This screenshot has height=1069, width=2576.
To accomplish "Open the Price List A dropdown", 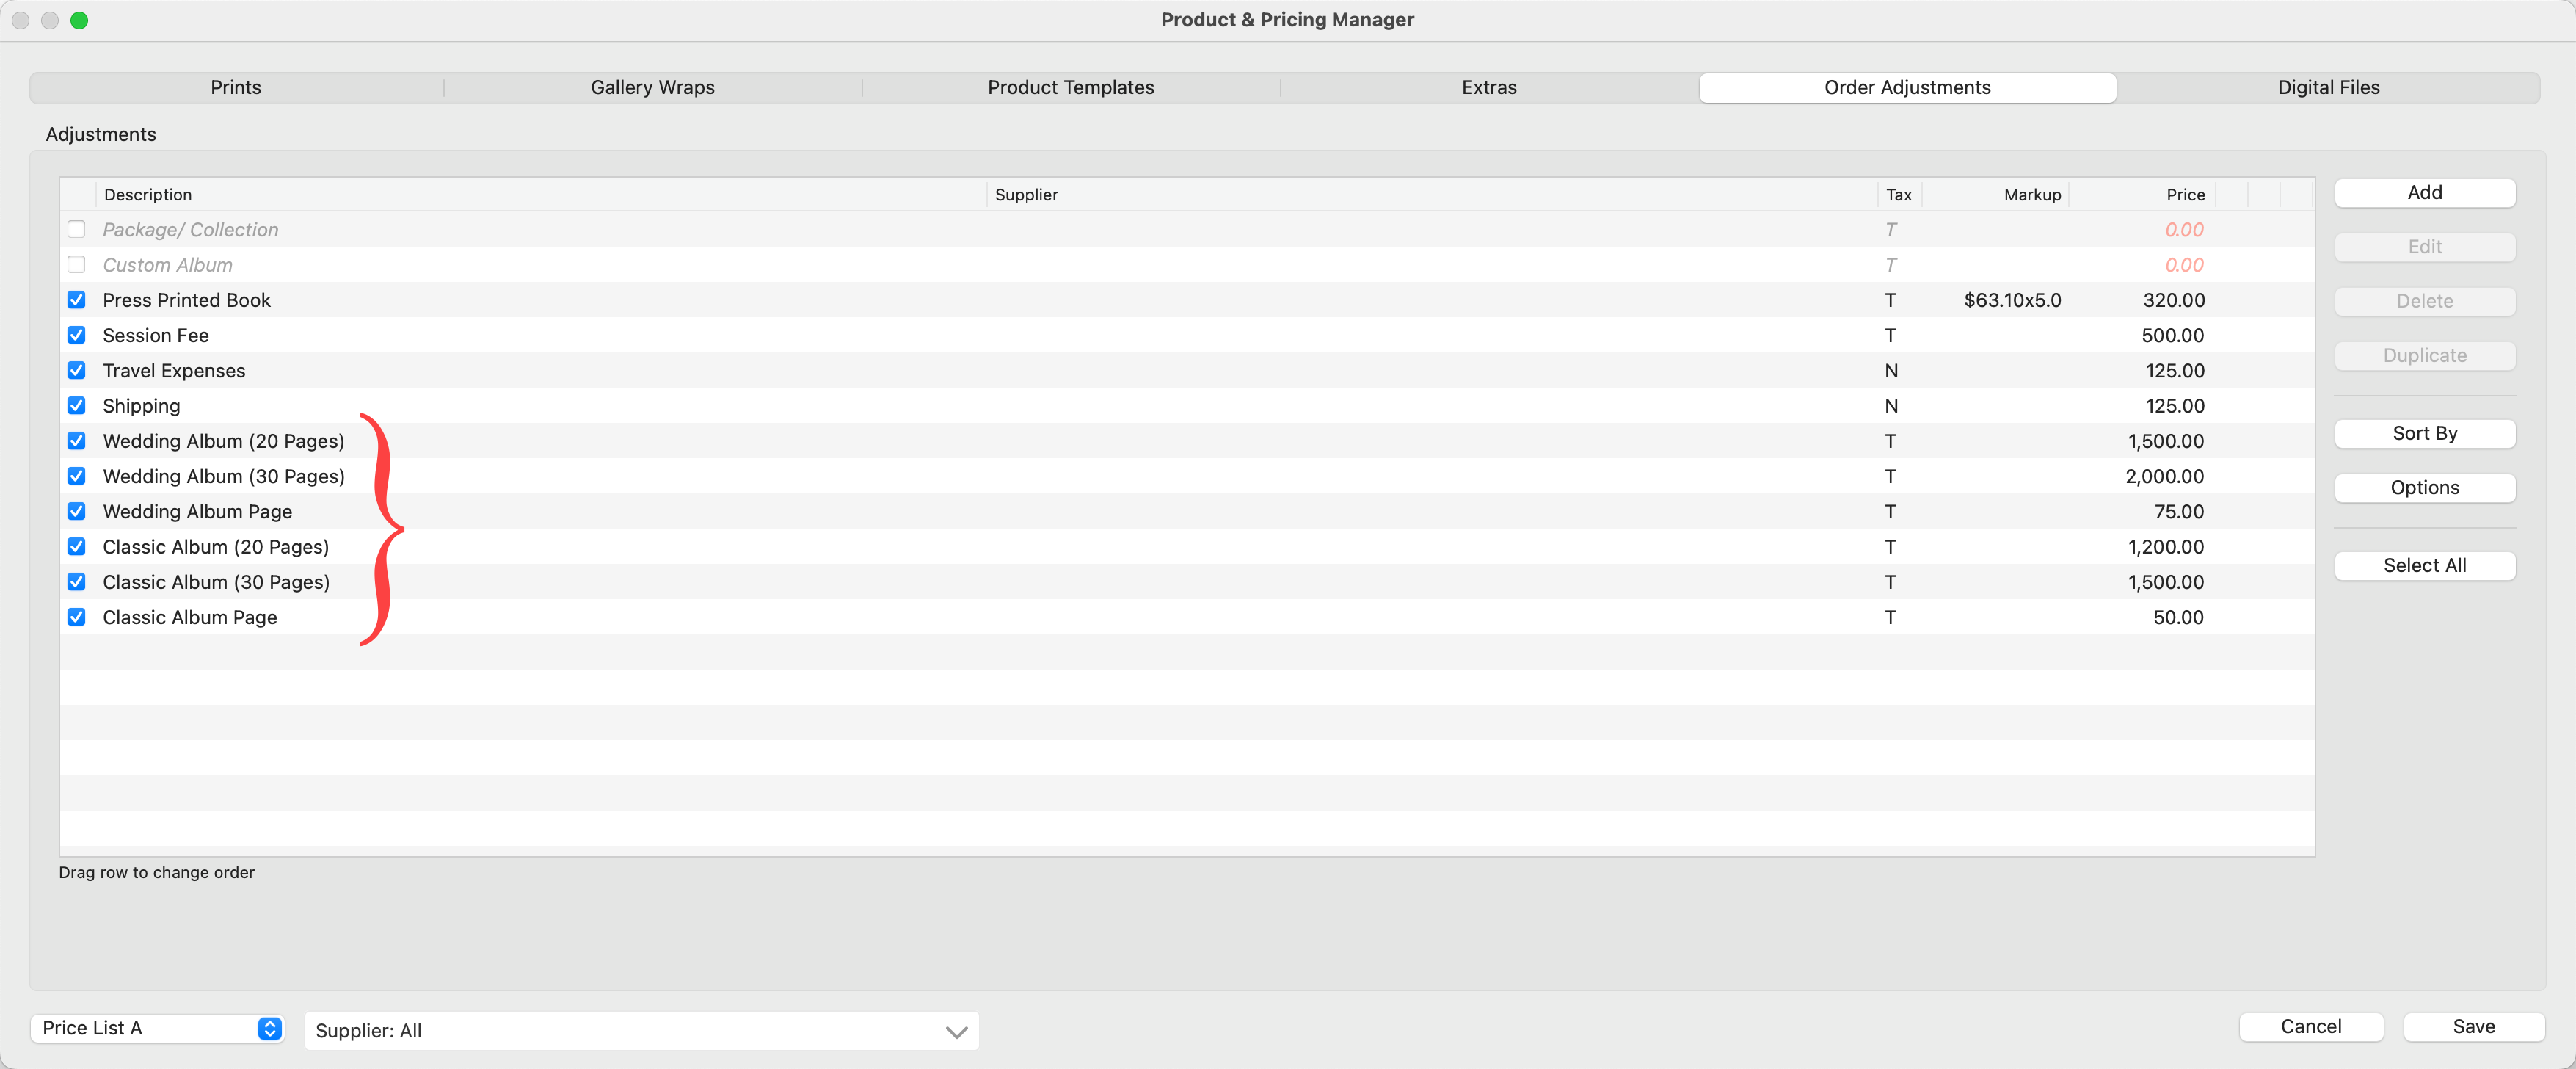I will point(157,1028).
